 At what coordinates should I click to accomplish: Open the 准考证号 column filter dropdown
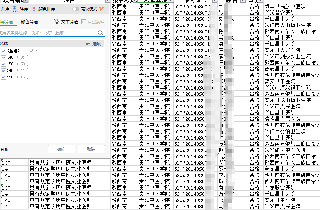pos(214,2)
